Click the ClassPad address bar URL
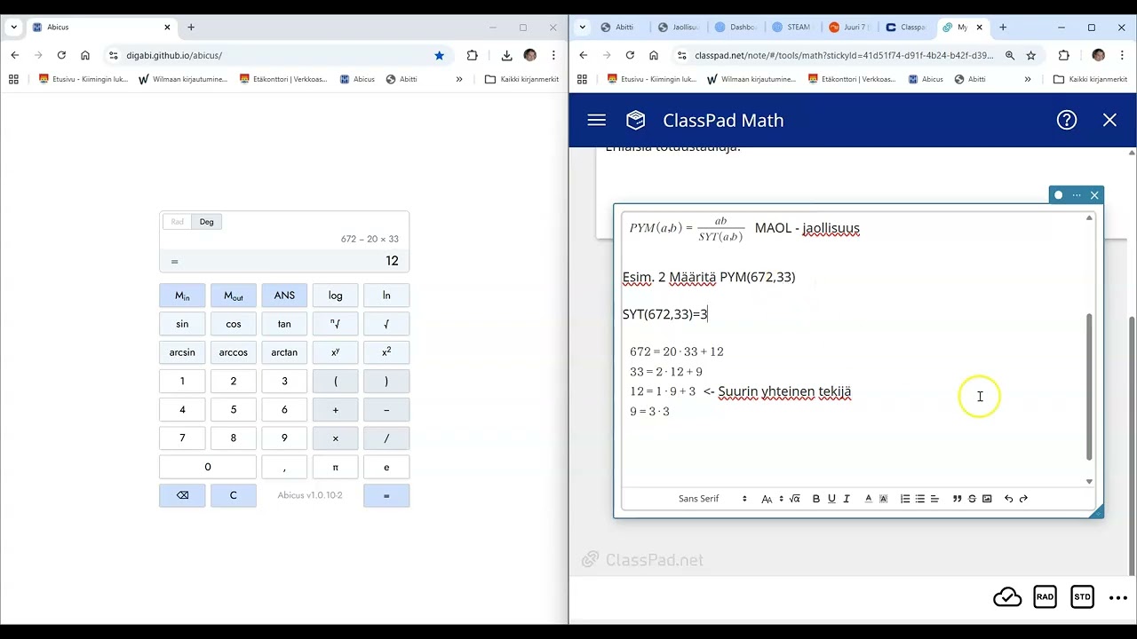 click(x=844, y=55)
